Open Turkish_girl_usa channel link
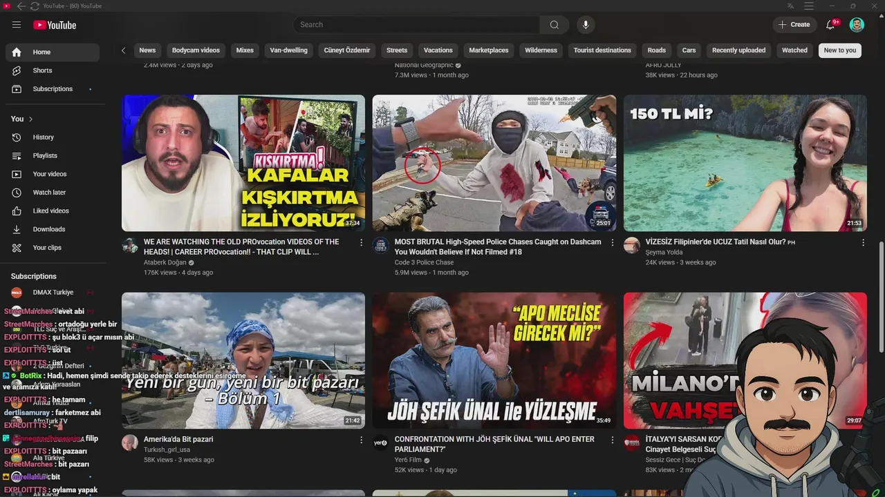 (167, 449)
